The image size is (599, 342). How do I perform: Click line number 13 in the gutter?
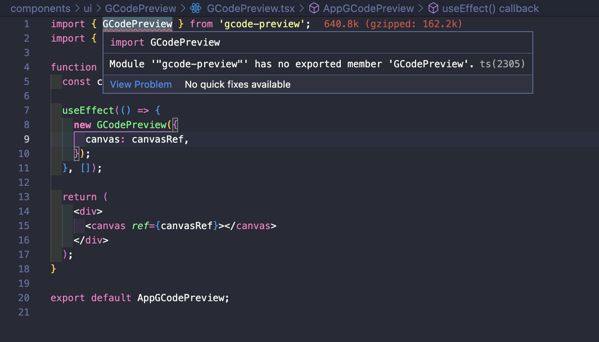[x=24, y=197]
